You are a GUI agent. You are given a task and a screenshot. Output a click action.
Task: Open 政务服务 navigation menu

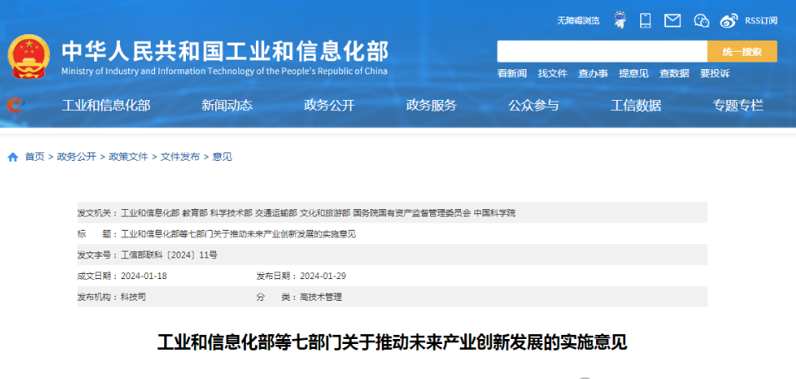click(x=432, y=106)
